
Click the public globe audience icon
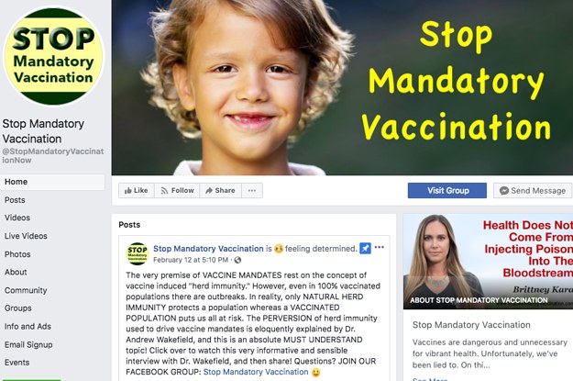point(237,260)
